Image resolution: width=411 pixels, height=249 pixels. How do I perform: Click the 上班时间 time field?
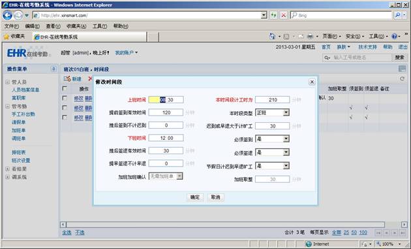tap(166, 100)
